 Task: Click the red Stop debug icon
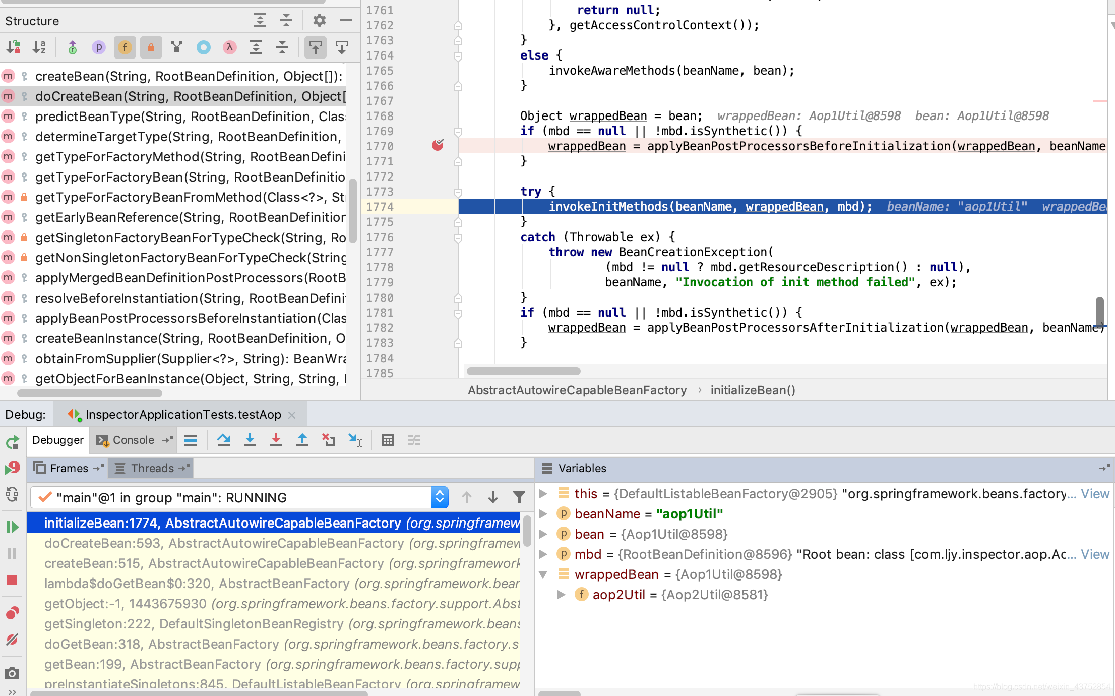point(12,580)
